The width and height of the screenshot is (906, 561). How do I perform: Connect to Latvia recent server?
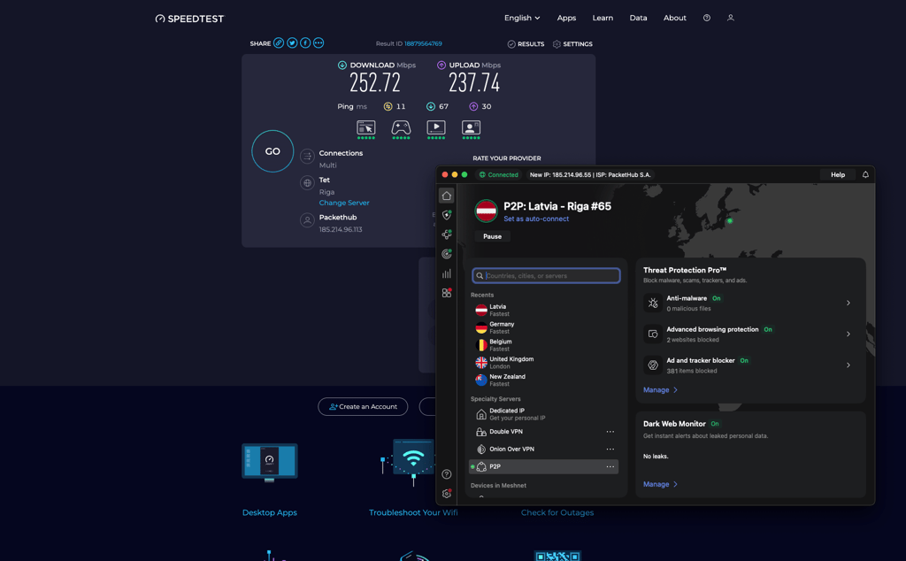(543, 311)
